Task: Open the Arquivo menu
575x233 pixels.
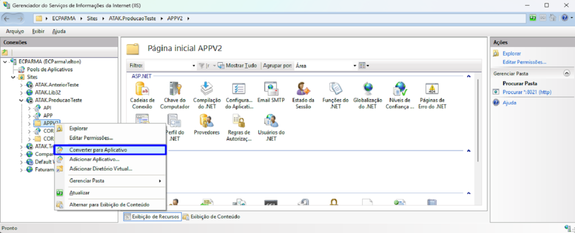Action: click(15, 31)
